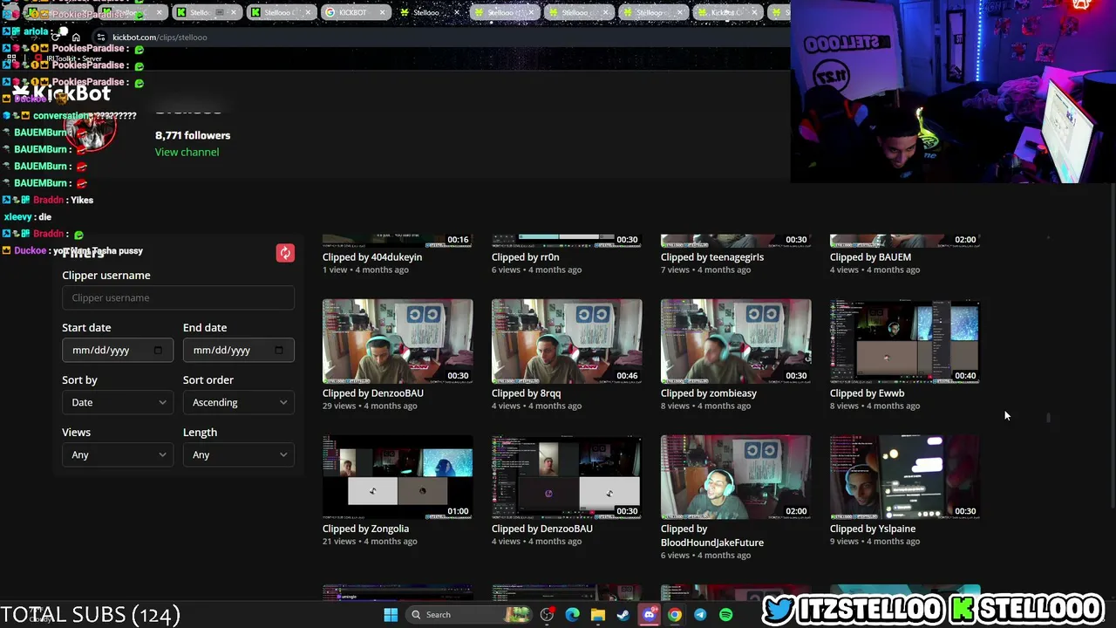Play the 00:30 clip by DenzooBAU with 4 views

coord(567,477)
